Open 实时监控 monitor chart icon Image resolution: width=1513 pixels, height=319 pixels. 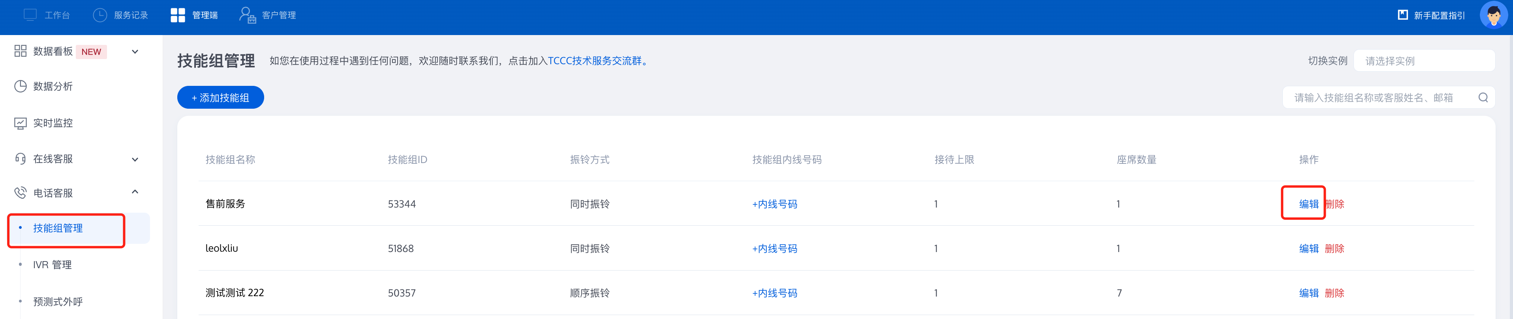(x=21, y=124)
